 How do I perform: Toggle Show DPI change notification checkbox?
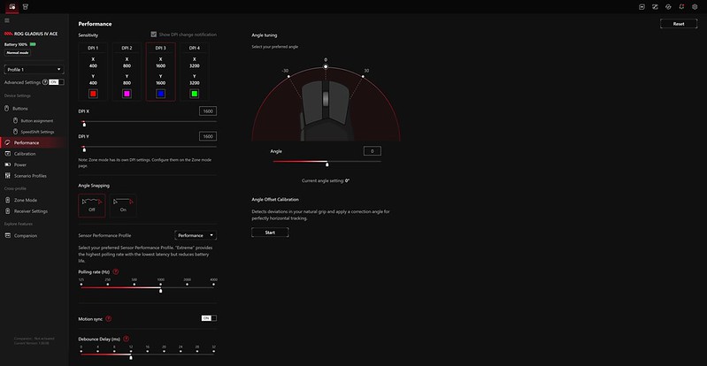(154, 34)
